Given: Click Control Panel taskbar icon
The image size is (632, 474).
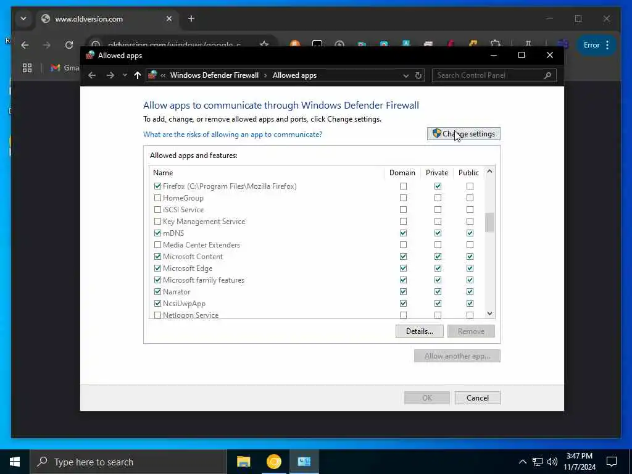Looking at the screenshot, I should [304, 462].
